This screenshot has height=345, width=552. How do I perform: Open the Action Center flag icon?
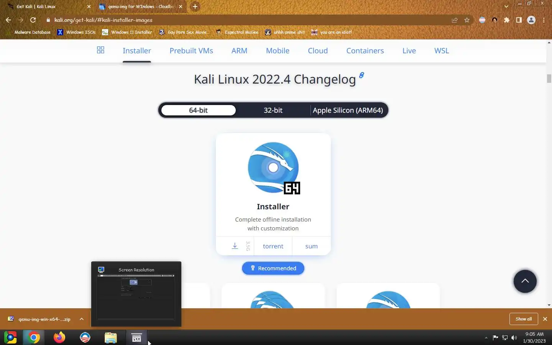coord(496,338)
